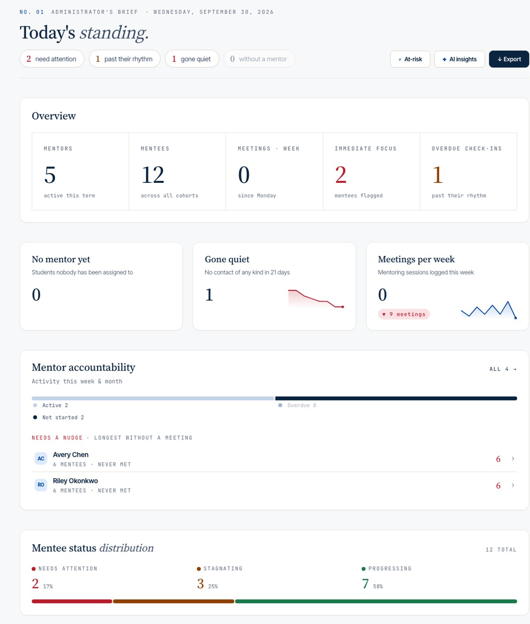Click the '1 past their rhythm' pill
The width and height of the screenshot is (530, 624).
coord(125,59)
